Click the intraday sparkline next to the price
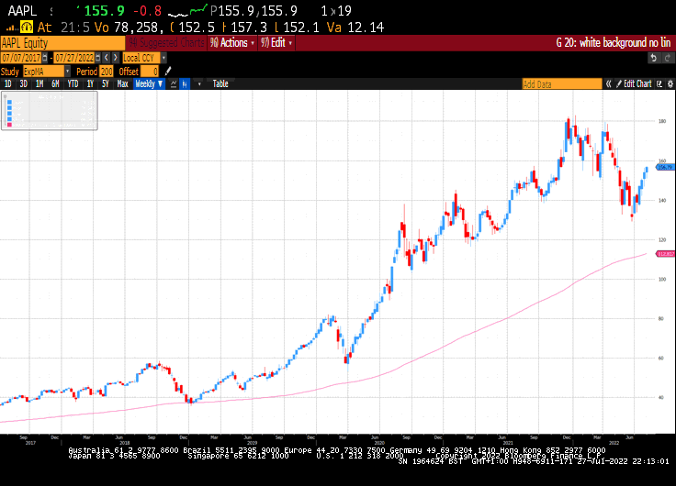 187,11
